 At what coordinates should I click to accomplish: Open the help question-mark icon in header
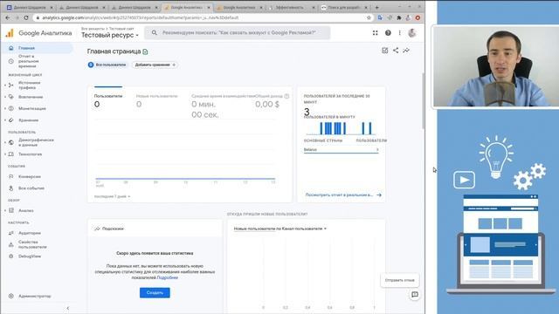coord(388,33)
